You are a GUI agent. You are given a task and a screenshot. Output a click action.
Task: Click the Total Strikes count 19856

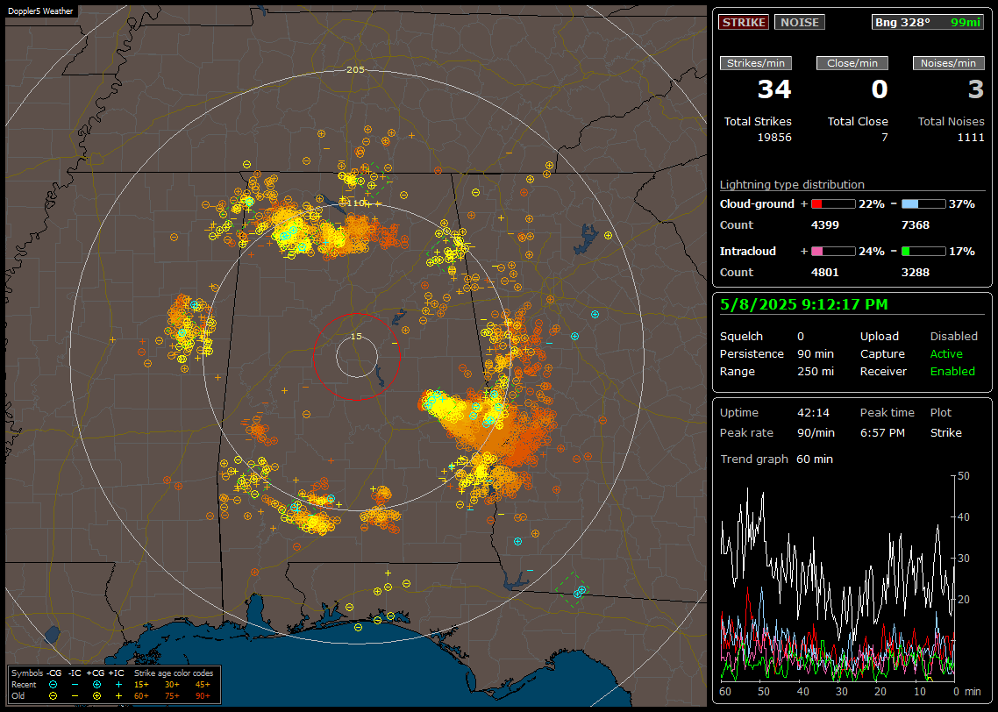[774, 138]
